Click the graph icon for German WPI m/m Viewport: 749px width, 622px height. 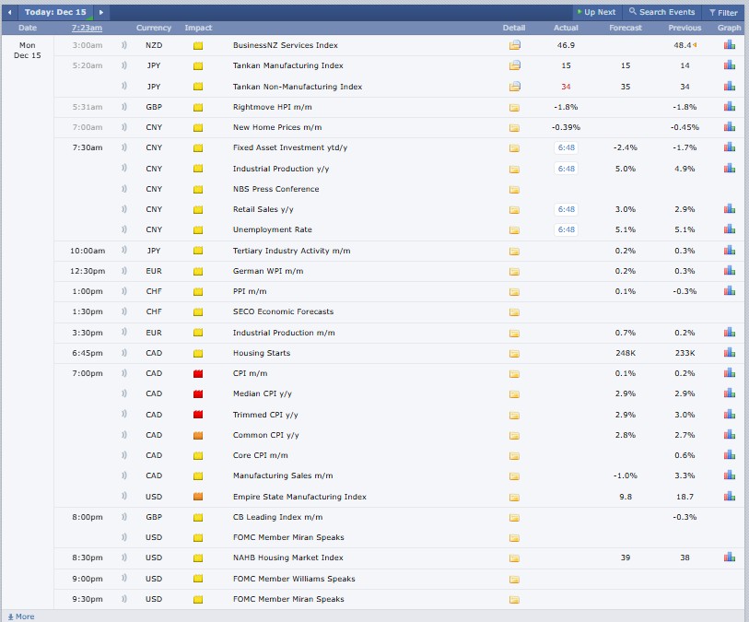point(730,271)
